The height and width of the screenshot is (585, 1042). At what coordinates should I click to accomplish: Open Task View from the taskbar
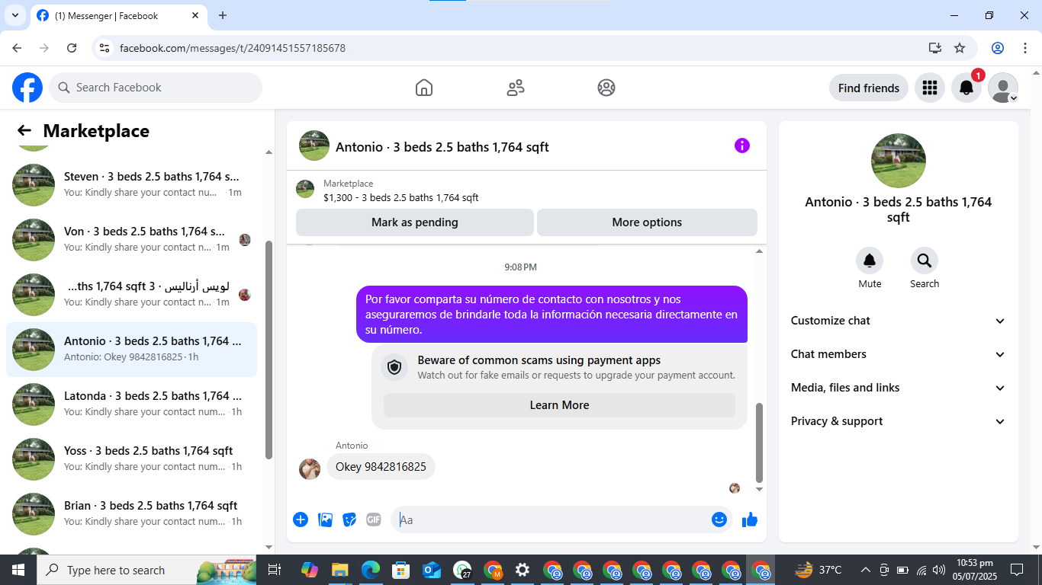pos(275,570)
